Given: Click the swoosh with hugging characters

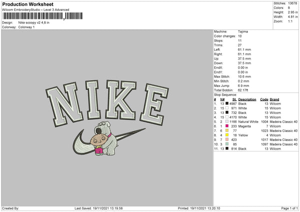Looking at the screenshot, I should coord(109,138).
